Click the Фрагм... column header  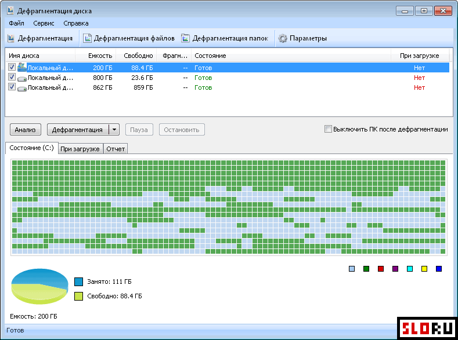[x=175, y=56]
